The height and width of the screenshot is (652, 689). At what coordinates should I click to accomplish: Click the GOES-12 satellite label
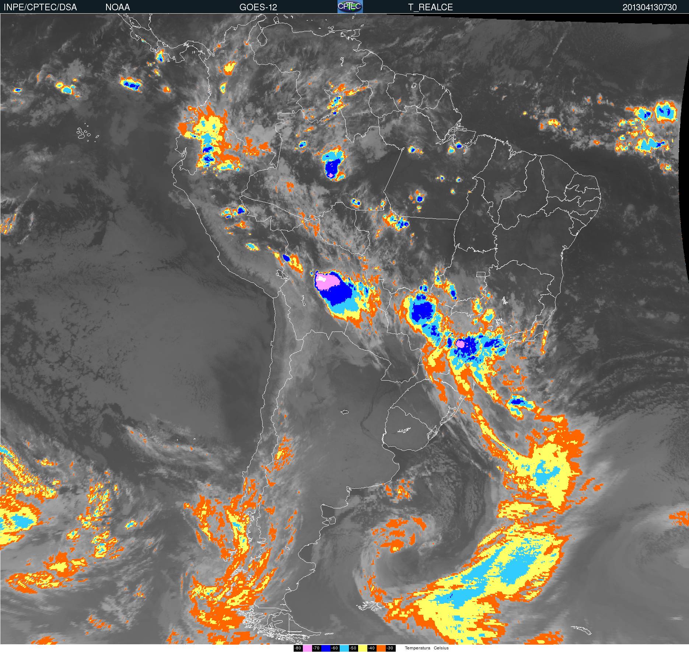(x=258, y=7)
